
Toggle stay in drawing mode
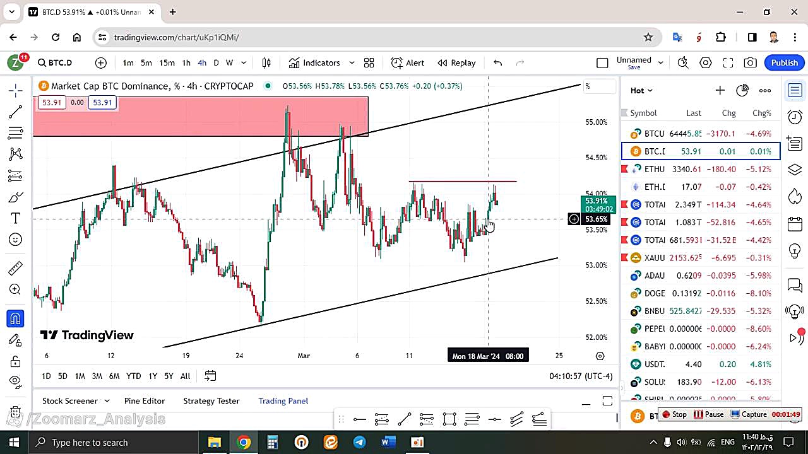[16, 340]
